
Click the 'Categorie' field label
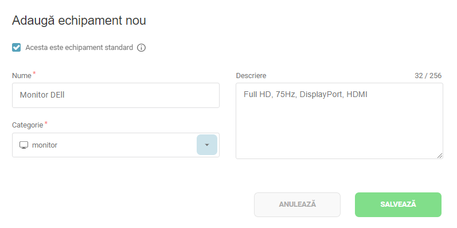click(28, 125)
